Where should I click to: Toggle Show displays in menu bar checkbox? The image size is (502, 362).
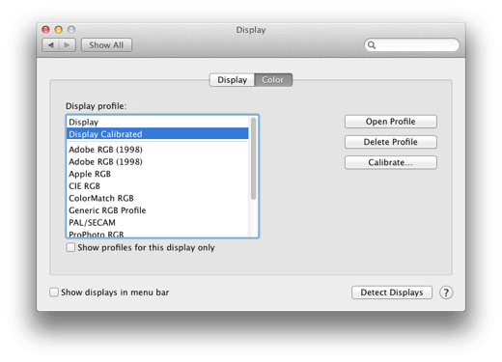click(x=54, y=292)
